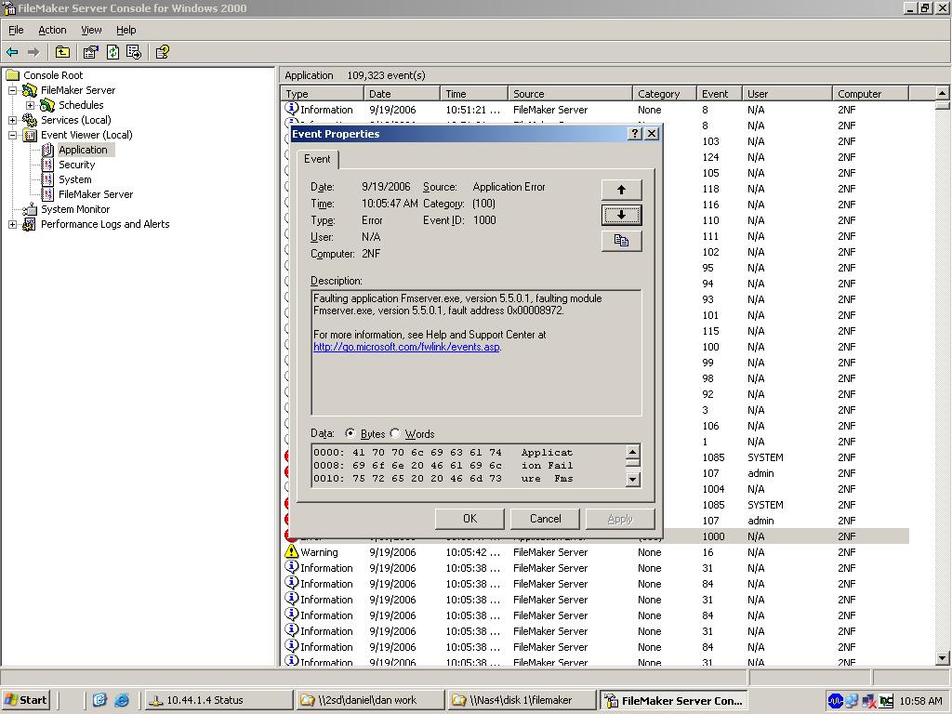Click the Security log icon in the tree
This screenshot has width=952, height=714.
tap(48, 165)
